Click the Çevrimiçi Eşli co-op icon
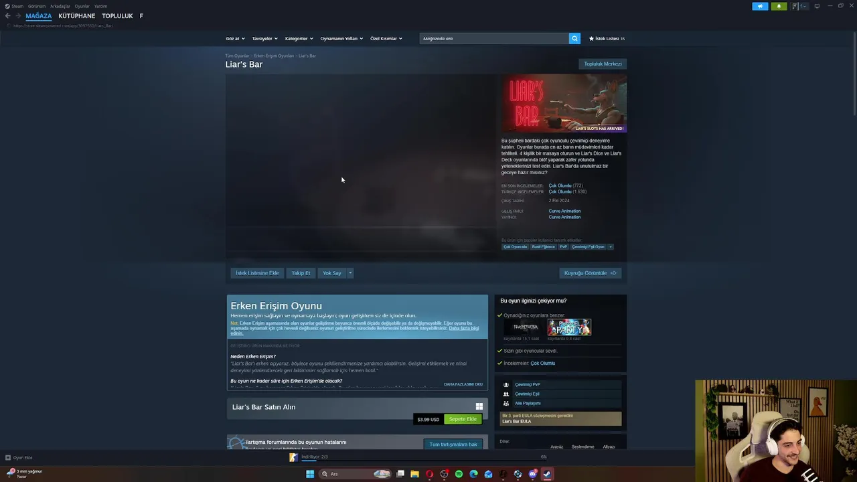The width and height of the screenshot is (857, 482). pyautogui.click(x=506, y=394)
